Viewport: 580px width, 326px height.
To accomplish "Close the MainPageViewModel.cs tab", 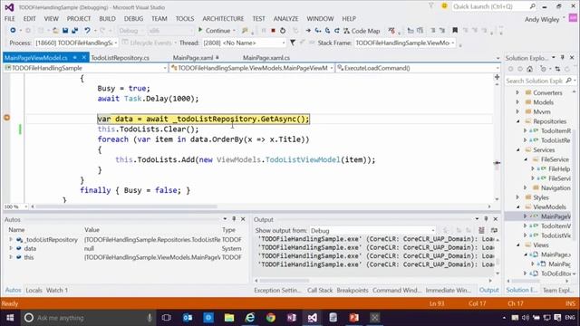I will pos(84,57).
